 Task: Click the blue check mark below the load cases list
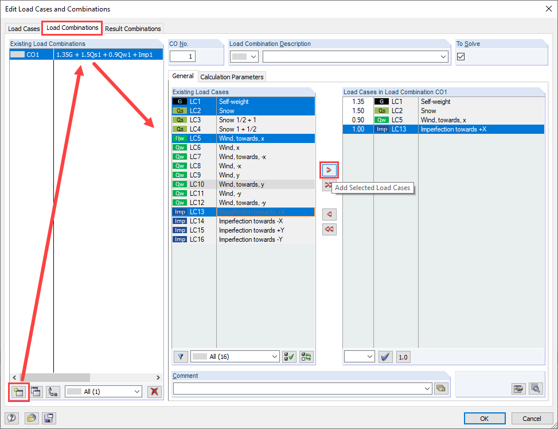(x=385, y=357)
